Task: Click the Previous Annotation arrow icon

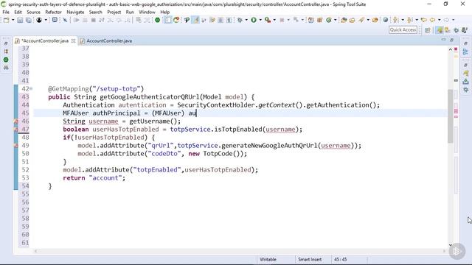Action: [410, 20]
